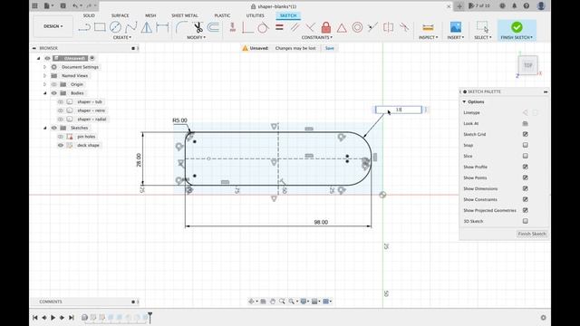Select the Fillet tool in Modify

pos(181,27)
